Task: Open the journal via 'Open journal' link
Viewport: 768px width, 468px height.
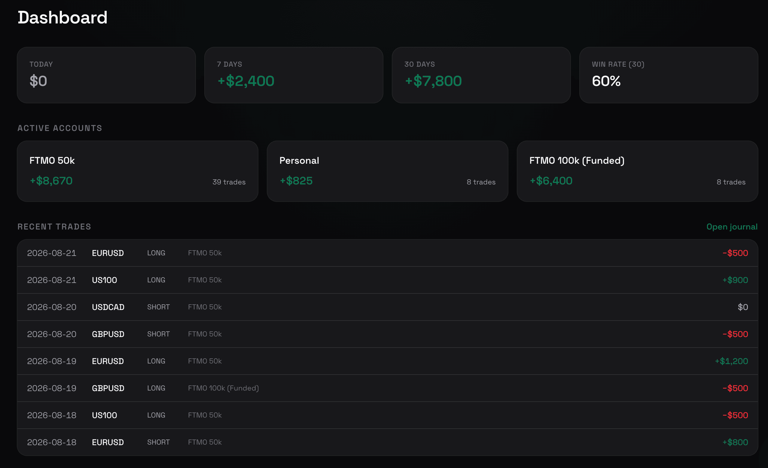Action: pos(732,227)
